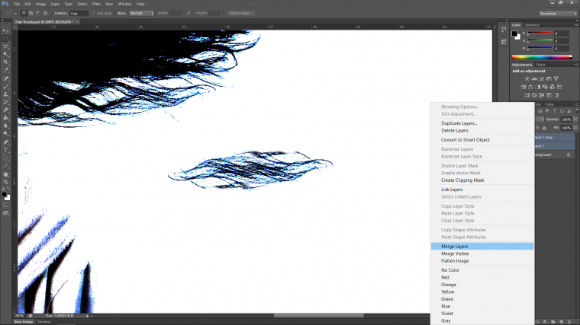Viewport: 580px width, 325px height.
Task: Open the Fill dropdown arrow
Action: coord(575,128)
